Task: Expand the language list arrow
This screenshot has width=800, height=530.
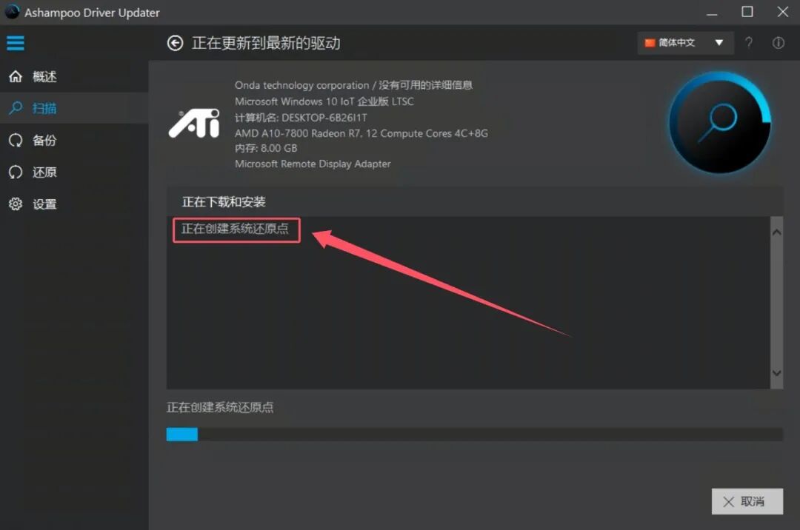Action: pos(719,43)
